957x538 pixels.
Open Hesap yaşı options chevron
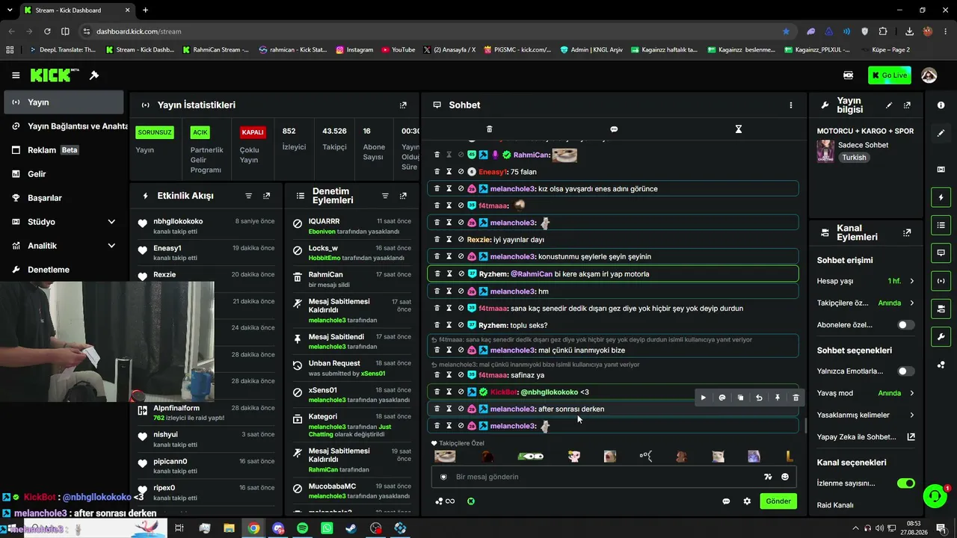[911, 281]
